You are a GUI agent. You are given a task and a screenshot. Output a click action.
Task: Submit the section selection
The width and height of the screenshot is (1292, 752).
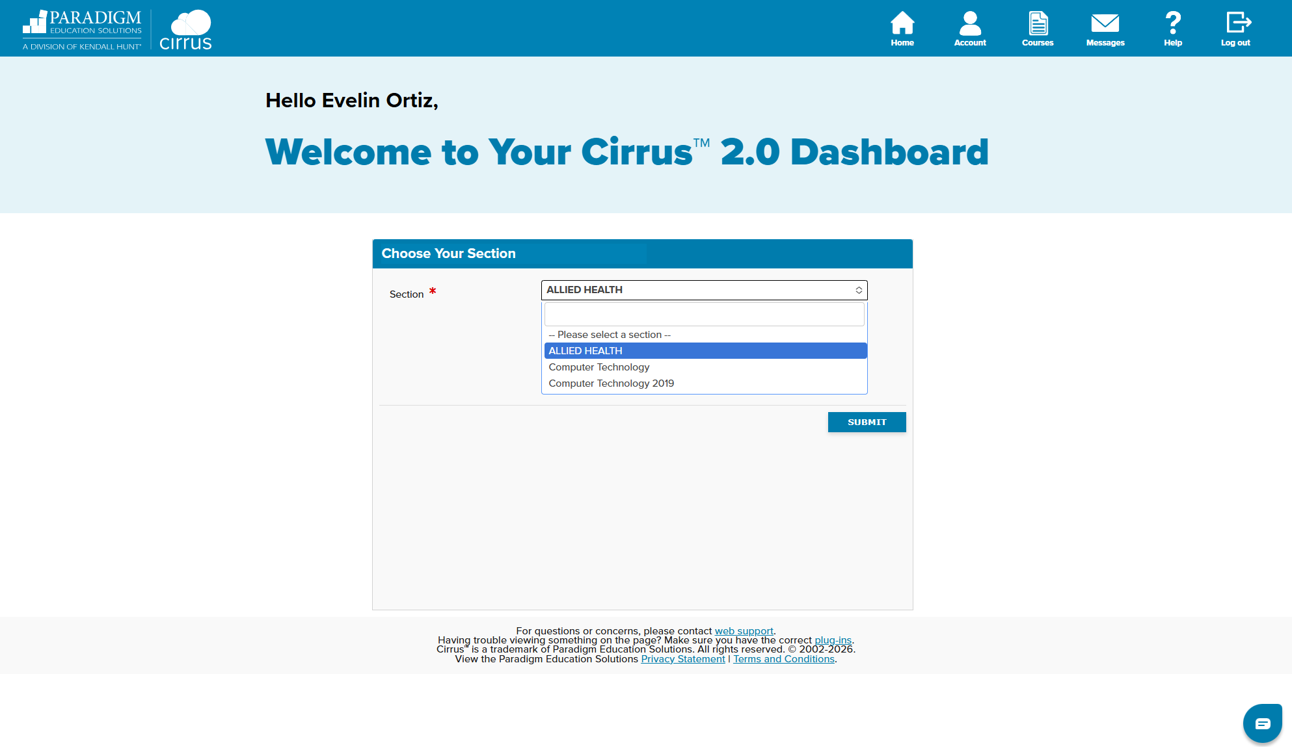(x=867, y=422)
